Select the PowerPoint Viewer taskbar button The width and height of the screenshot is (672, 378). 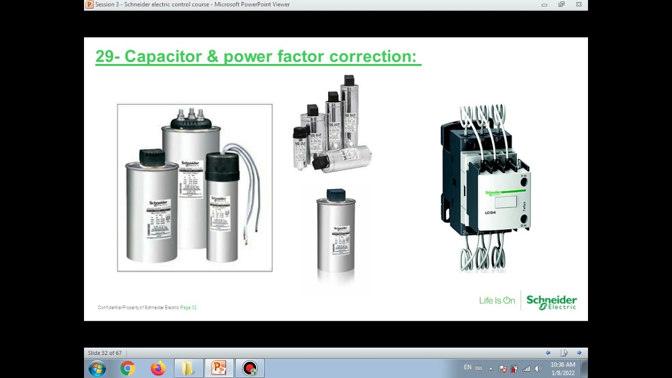[x=219, y=369]
